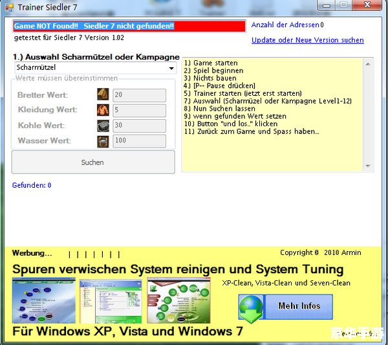Click into the Kleidung Wert input field

pos(139,110)
